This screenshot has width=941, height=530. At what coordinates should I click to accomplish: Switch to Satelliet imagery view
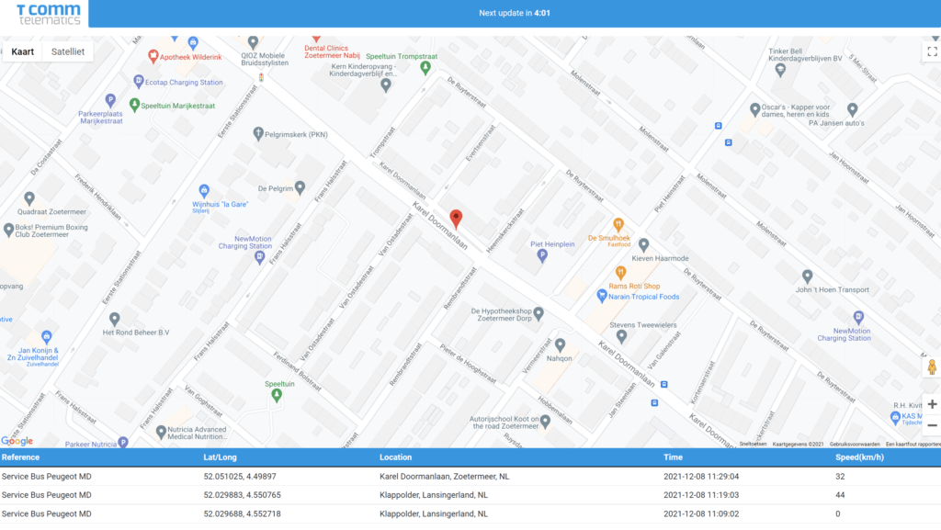tap(68, 51)
